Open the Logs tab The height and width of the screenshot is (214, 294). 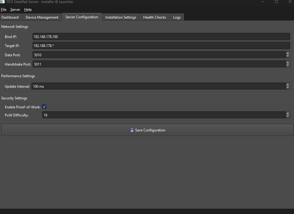[x=177, y=17]
